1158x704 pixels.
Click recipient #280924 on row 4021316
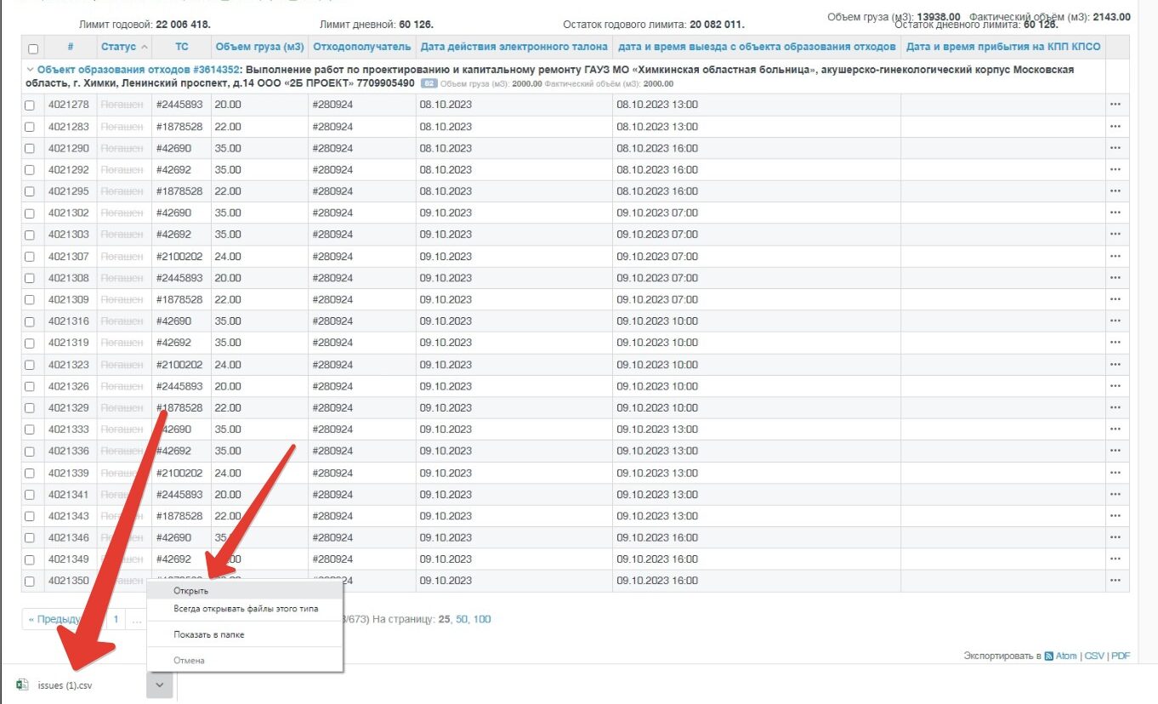tap(332, 321)
